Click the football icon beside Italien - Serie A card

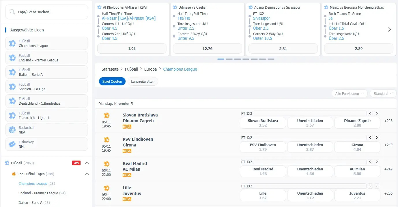[12, 72]
